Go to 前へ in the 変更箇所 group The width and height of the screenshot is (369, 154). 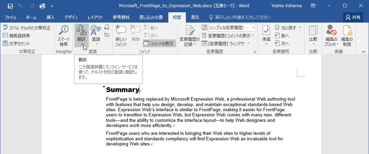coord(282,36)
